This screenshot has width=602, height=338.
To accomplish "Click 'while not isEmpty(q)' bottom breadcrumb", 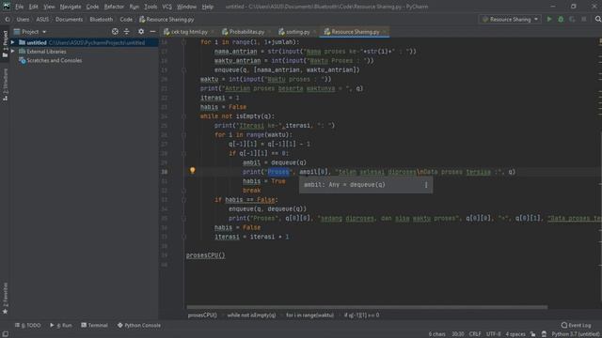I will pos(251,315).
